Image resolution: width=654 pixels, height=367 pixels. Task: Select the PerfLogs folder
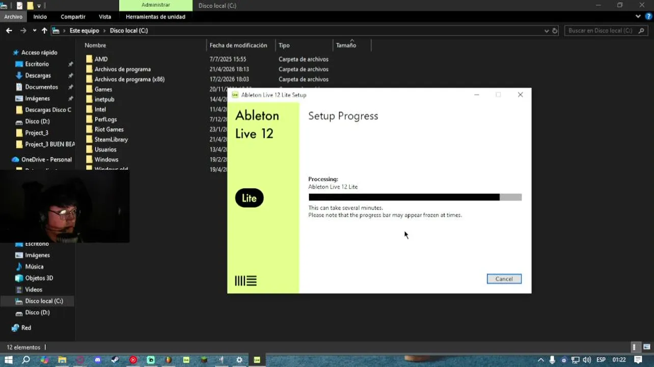tap(105, 120)
